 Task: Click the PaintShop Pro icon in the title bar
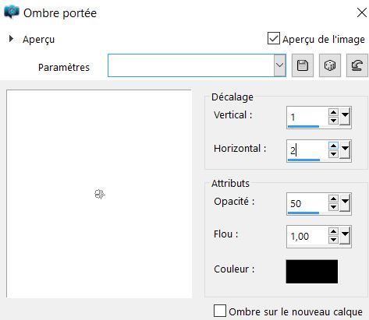coord(12,12)
